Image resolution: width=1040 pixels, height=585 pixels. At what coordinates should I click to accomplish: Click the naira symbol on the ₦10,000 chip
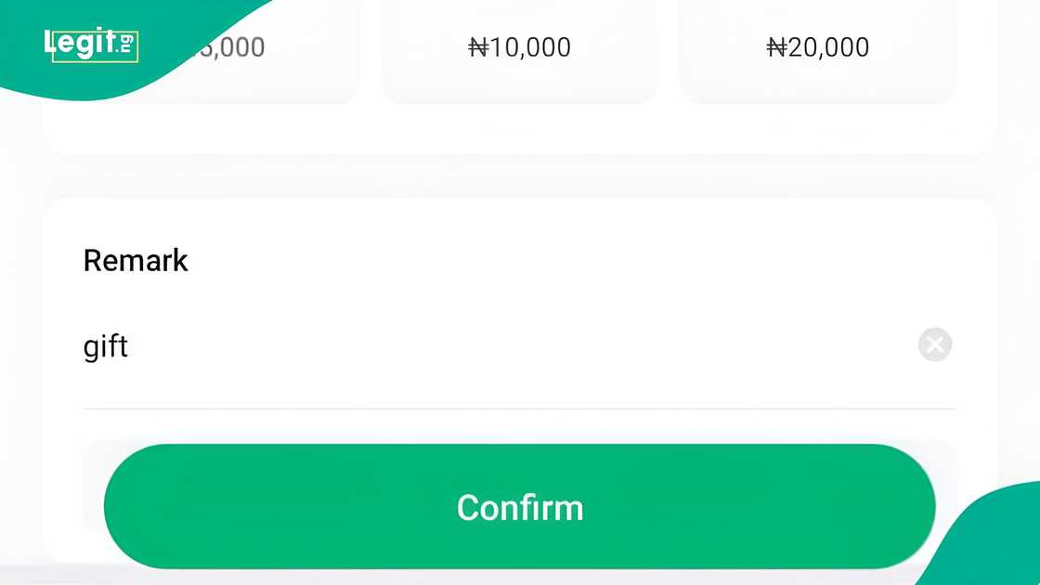pyautogui.click(x=478, y=47)
